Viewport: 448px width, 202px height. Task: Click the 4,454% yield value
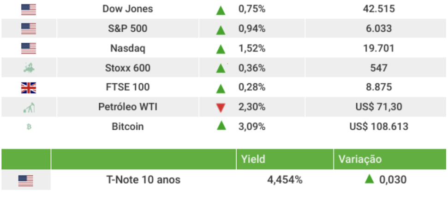click(285, 180)
